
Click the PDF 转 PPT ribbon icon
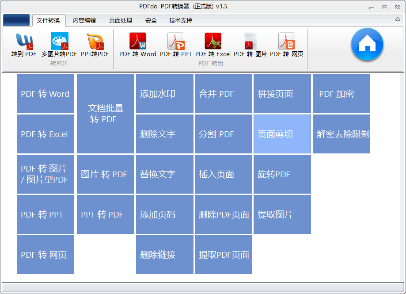tap(176, 45)
